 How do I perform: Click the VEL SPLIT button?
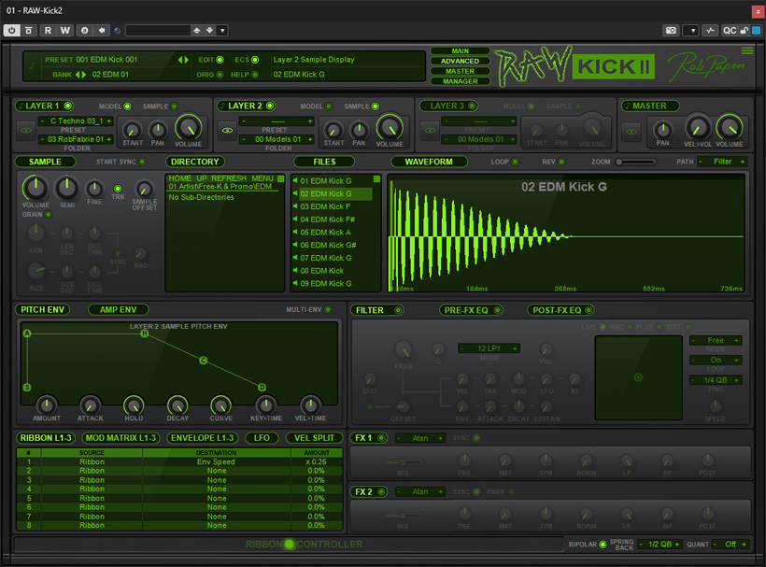click(x=314, y=438)
